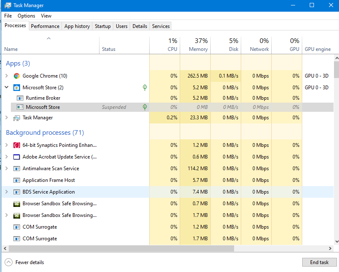The width and height of the screenshot is (339, 272).
Task: Expand the Google Chrome (10) group
Action: 7,76
